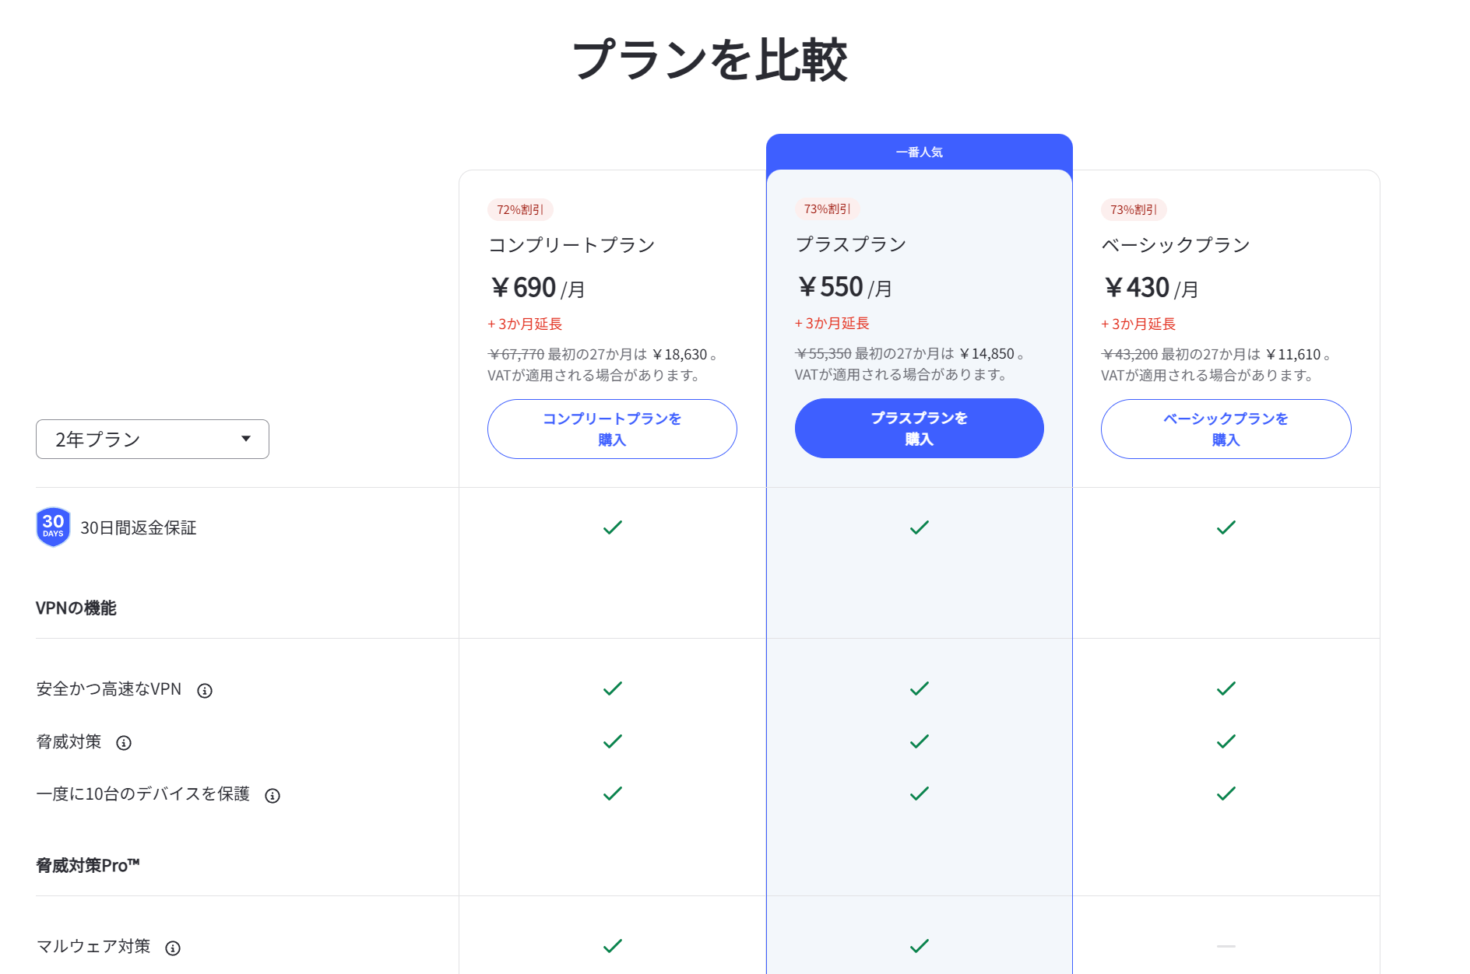The height and width of the screenshot is (974, 1470).
Task: Click ベーシック plan checkmark for 脅威対策
Action: click(x=1226, y=741)
